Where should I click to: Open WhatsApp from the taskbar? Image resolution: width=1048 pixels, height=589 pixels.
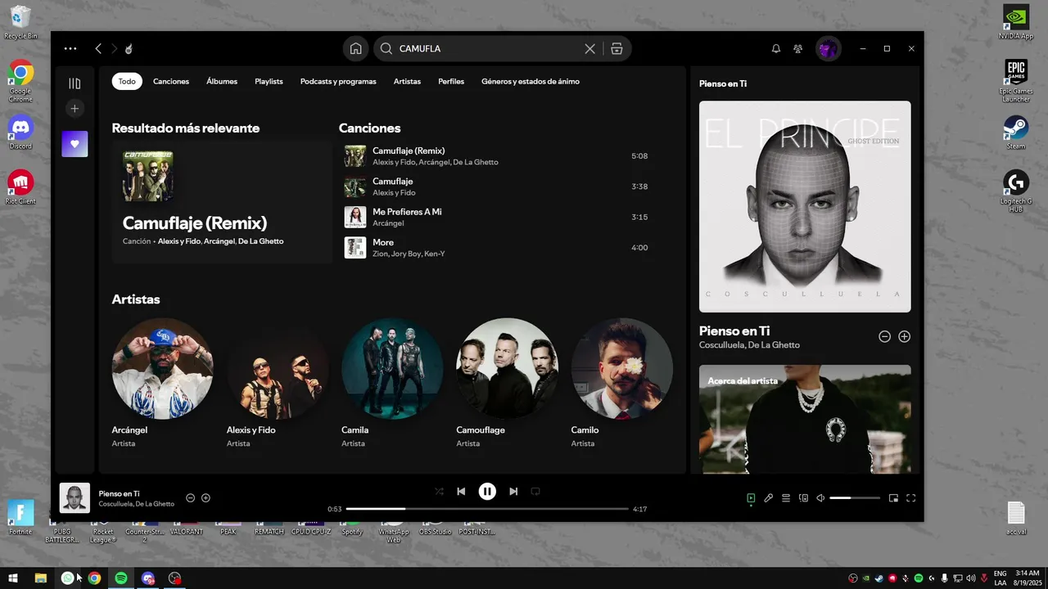tap(68, 578)
